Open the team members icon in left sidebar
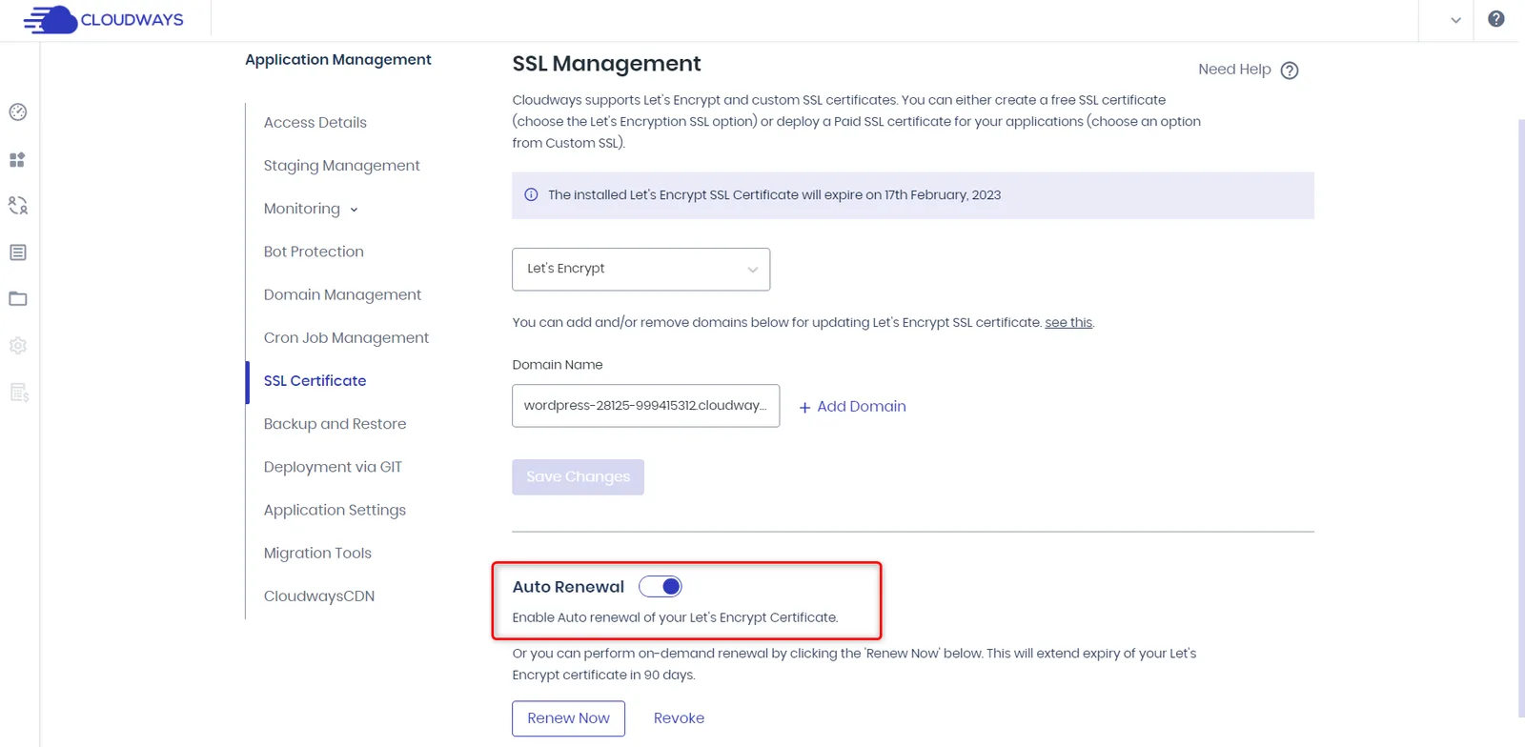This screenshot has height=747, width=1525. coord(18,205)
